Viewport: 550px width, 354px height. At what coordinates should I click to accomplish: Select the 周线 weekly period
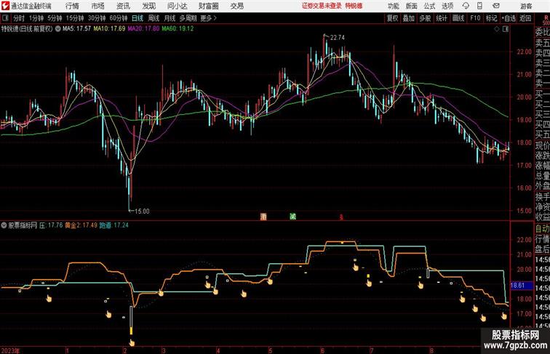(x=154, y=18)
